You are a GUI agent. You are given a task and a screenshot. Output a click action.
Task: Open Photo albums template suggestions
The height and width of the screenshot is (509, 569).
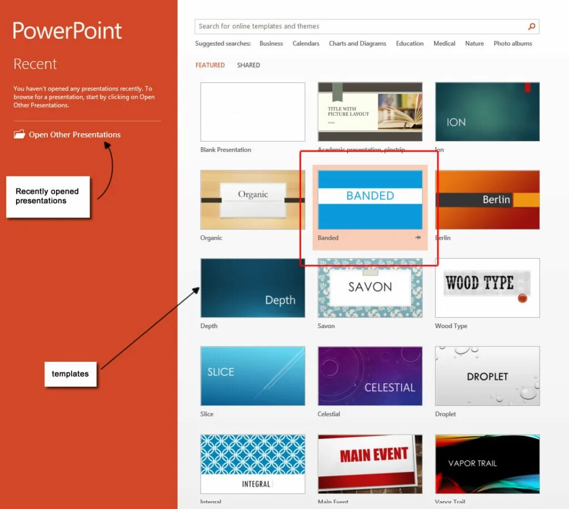tap(512, 43)
